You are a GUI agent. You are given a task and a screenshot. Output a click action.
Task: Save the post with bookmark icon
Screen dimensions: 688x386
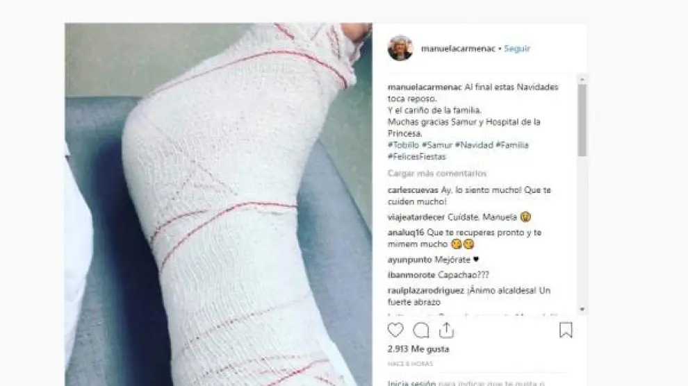pyautogui.click(x=566, y=330)
